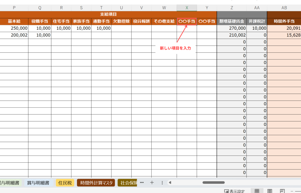Open the 住民税 sheet tab
Viewport: 301px width, 193px height.
point(65,183)
